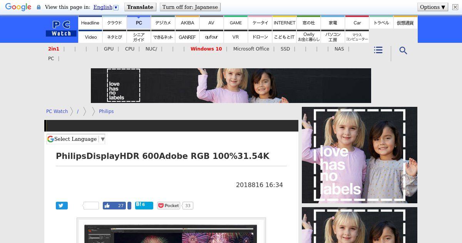Image resolution: width=462 pixels, height=243 pixels.
Task: Click the first sidebar love has no labels ad
Action: click(360, 155)
